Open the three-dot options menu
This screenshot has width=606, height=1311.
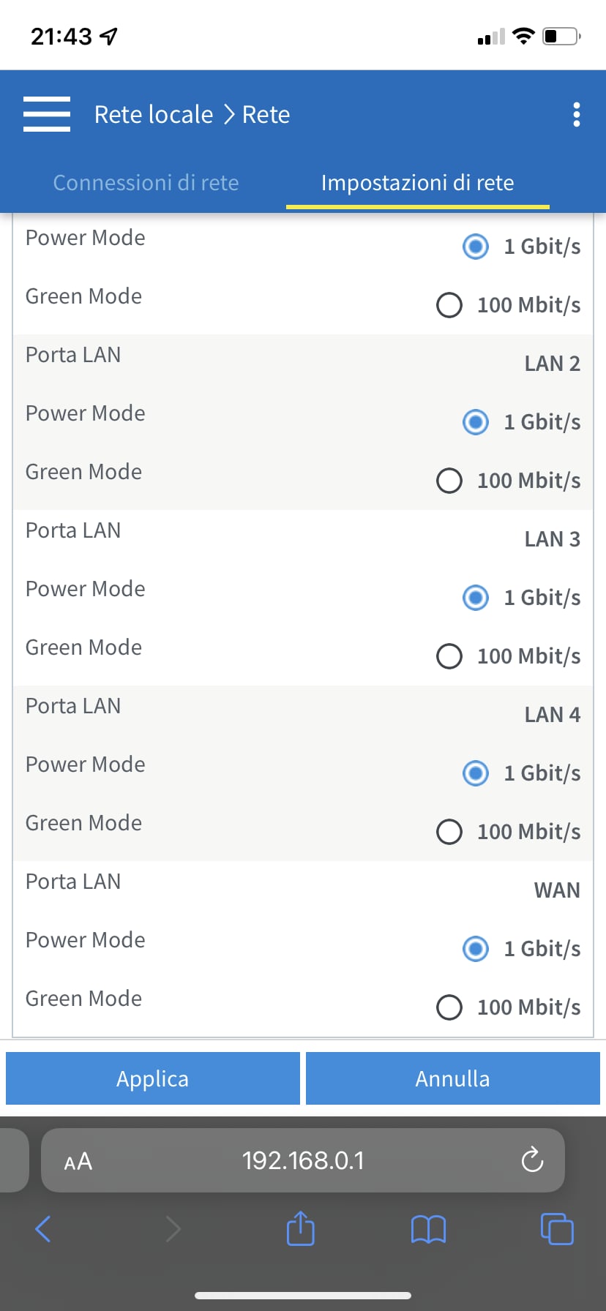click(577, 114)
